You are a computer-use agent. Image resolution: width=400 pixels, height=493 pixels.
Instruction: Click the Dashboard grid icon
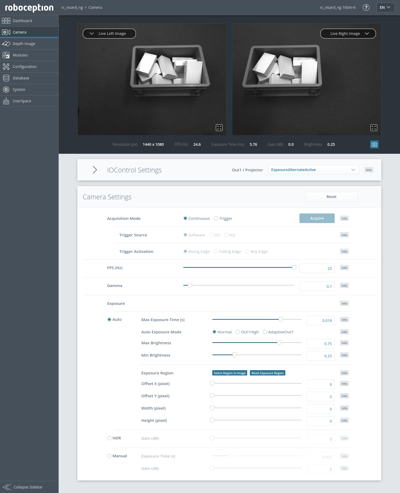point(6,21)
